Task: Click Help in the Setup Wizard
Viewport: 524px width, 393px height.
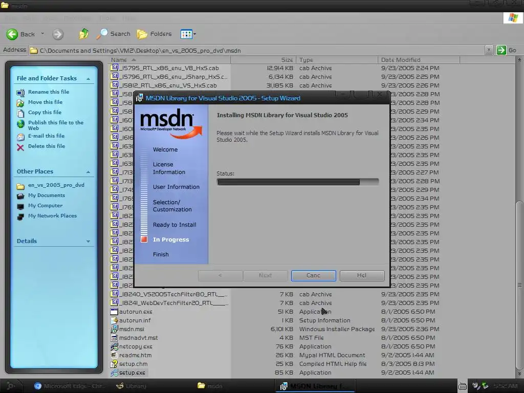Action: (x=362, y=276)
